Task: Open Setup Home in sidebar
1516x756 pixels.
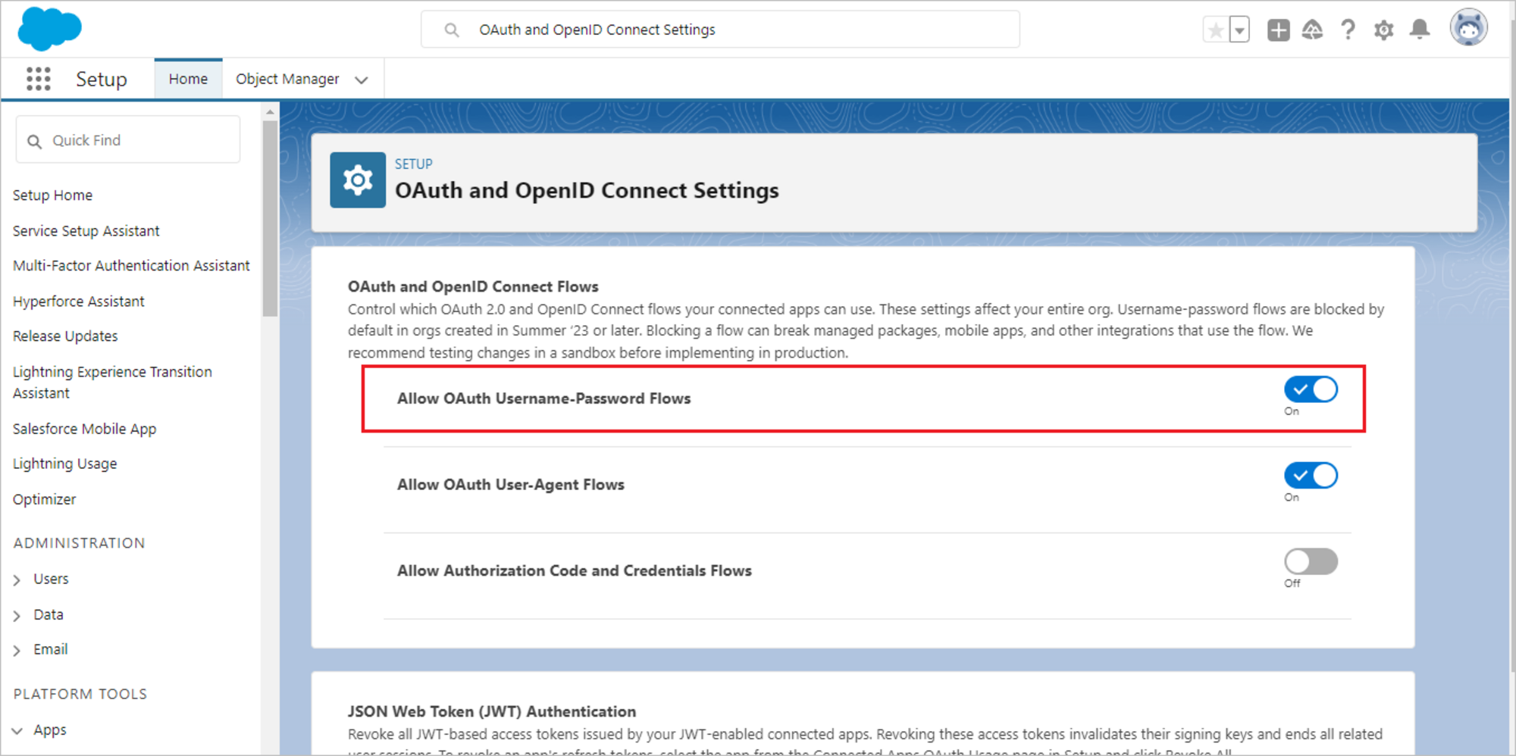Action: click(x=52, y=195)
